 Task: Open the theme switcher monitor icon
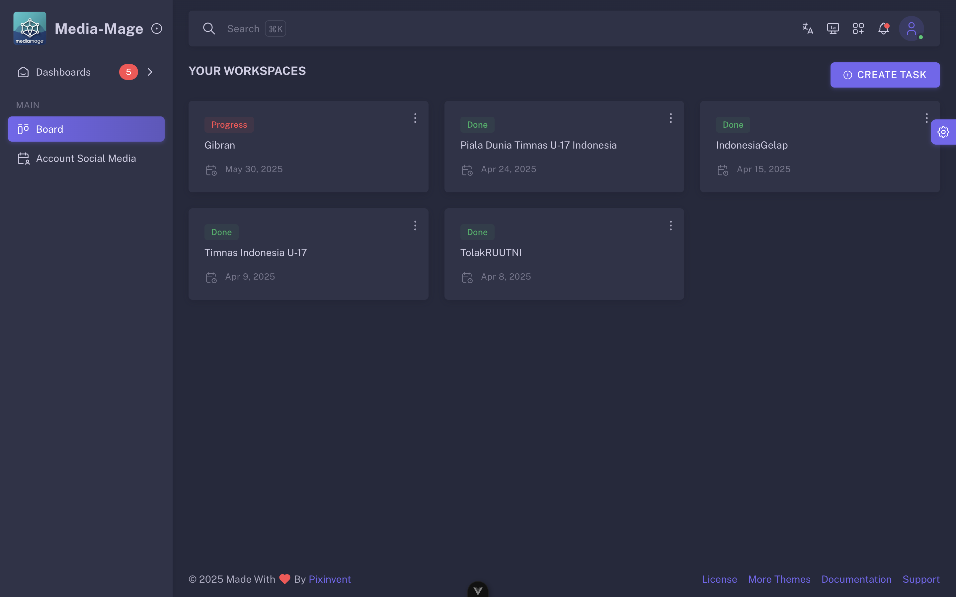(x=833, y=29)
